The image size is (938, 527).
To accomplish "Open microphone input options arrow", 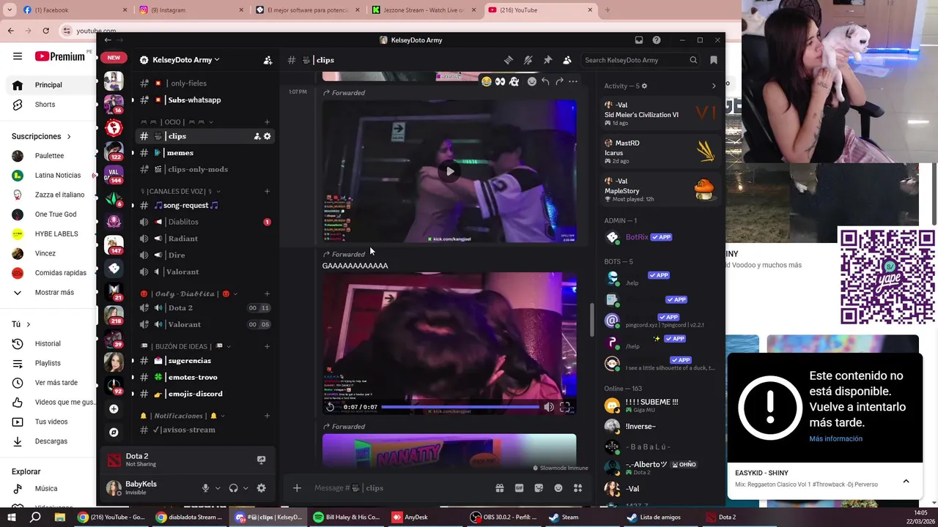I will pyautogui.click(x=218, y=488).
